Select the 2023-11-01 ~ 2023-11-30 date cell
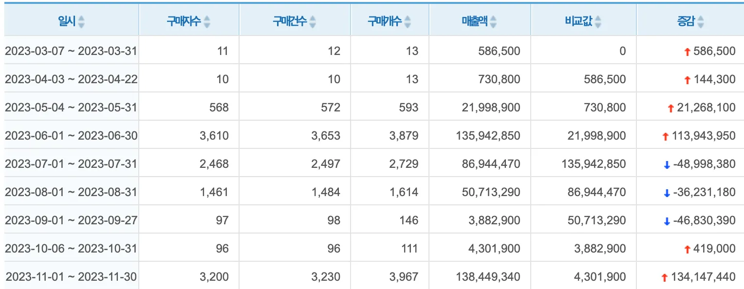The width and height of the screenshot is (744, 289). point(71,277)
